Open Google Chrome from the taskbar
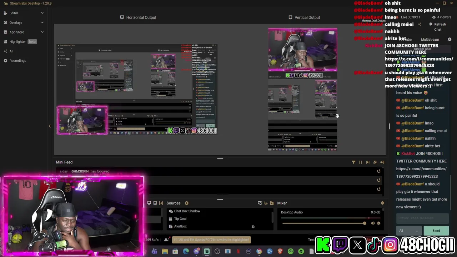 259,252
